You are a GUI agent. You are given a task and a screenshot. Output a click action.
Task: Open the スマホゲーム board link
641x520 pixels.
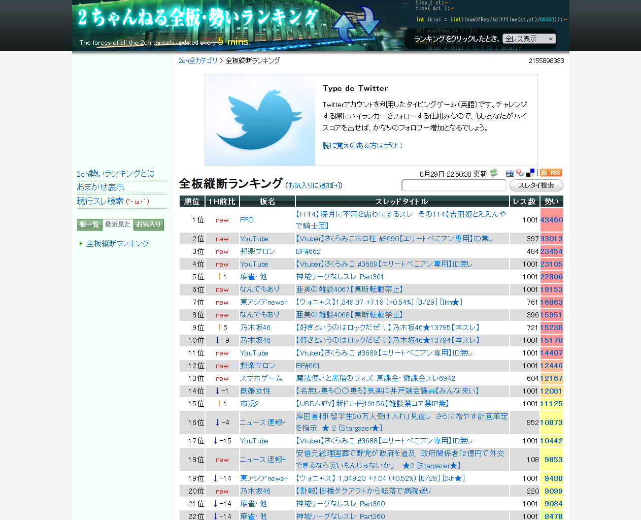261,378
